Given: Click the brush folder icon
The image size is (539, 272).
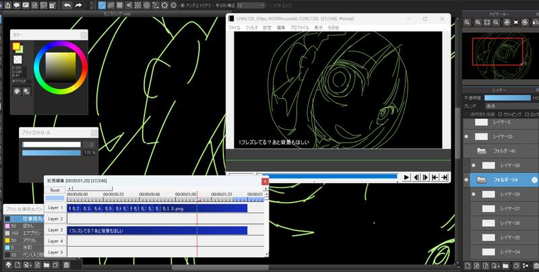Looking at the screenshot, I should coord(46,265).
